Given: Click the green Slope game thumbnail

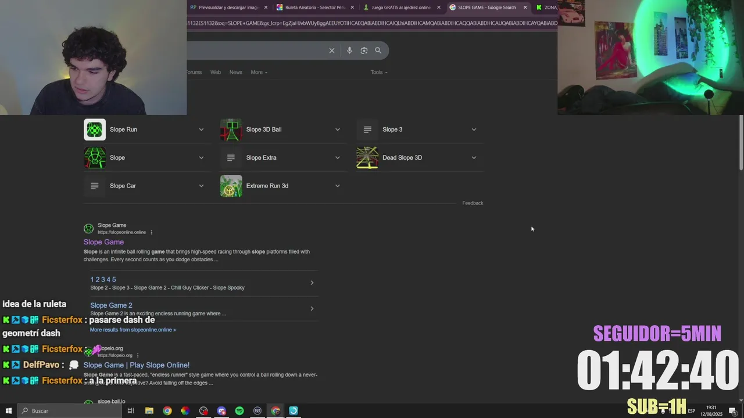Looking at the screenshot, I should (x=95, y=157).
